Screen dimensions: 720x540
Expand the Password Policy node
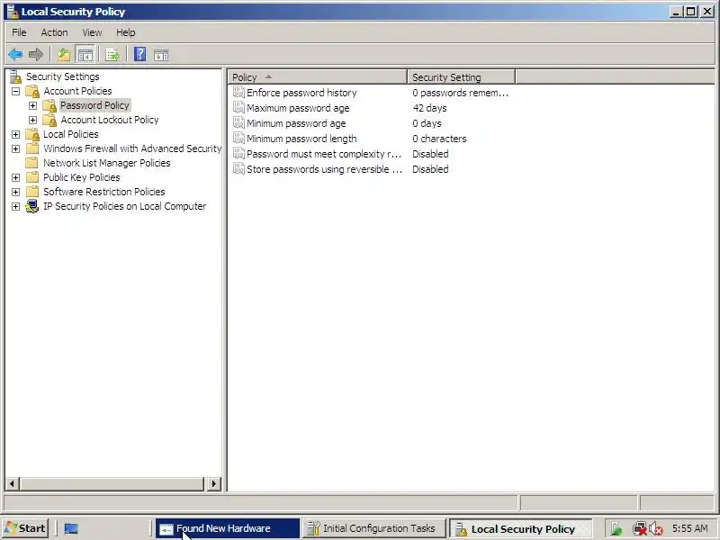coord(32,105)
